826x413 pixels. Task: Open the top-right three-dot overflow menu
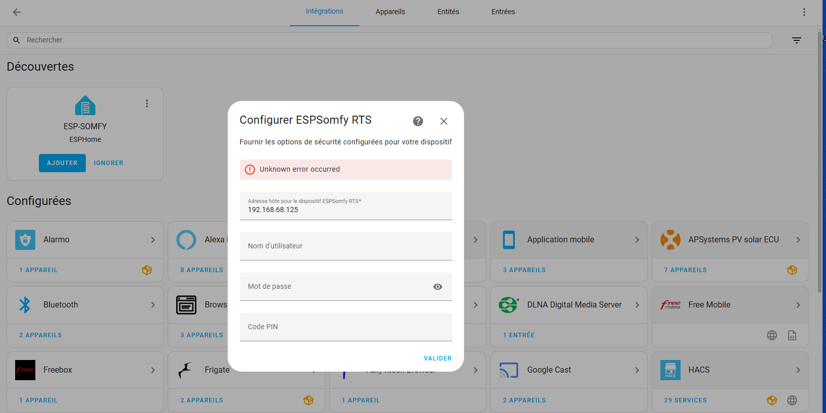point(804,12)
